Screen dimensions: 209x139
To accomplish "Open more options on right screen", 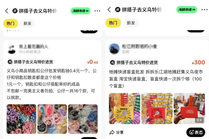I will (x=205, y=10).
